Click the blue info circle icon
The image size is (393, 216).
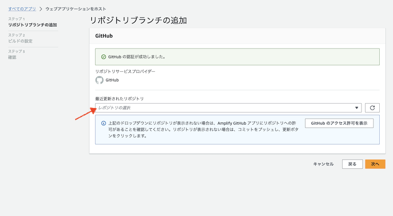click(104, 123)
